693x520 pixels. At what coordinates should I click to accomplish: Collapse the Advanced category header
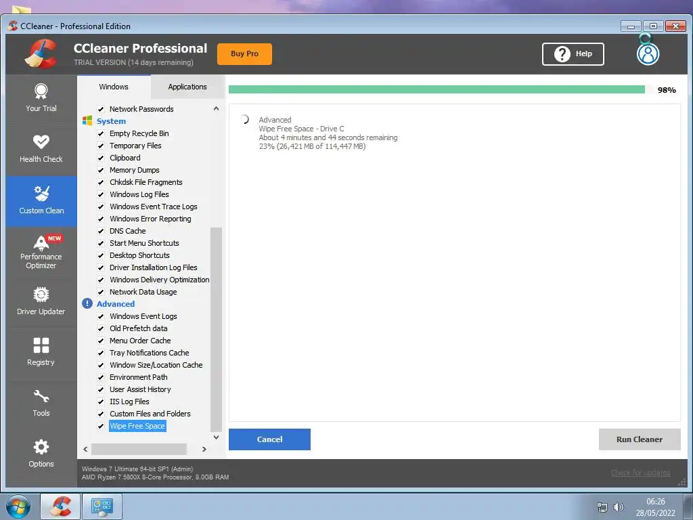coord(115,304)
